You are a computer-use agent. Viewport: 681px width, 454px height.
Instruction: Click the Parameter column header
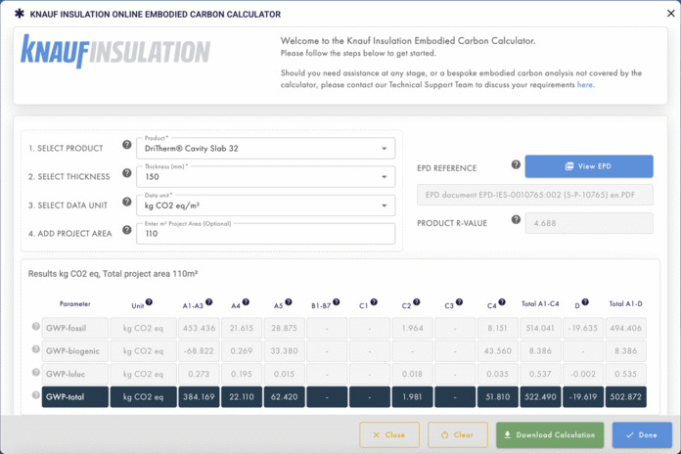click(75, 304)
